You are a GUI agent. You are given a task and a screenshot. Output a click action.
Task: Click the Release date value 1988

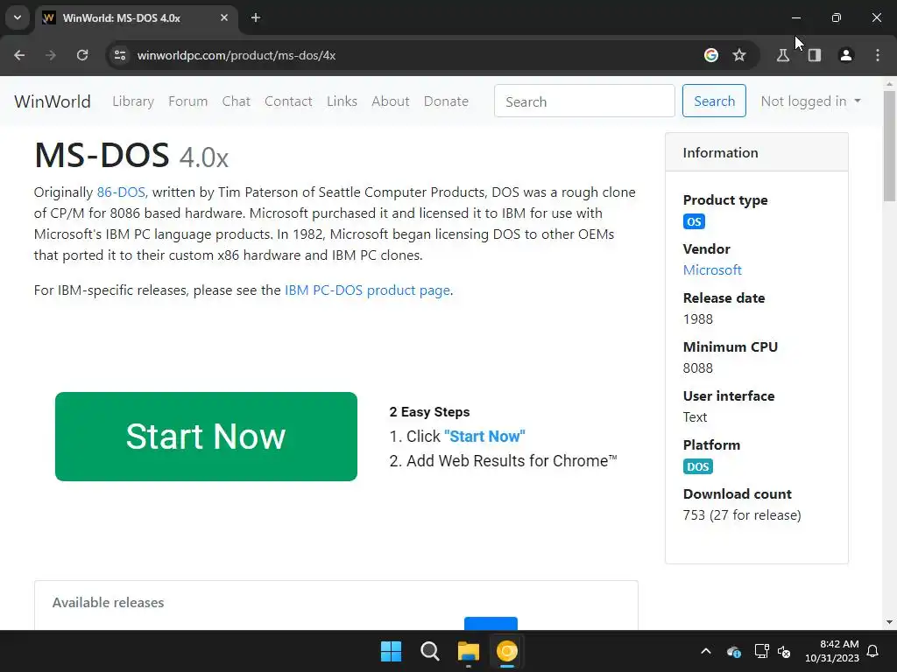698,318
